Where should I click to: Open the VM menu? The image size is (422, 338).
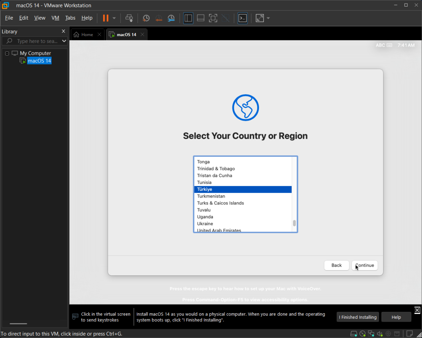click(55, 18)
